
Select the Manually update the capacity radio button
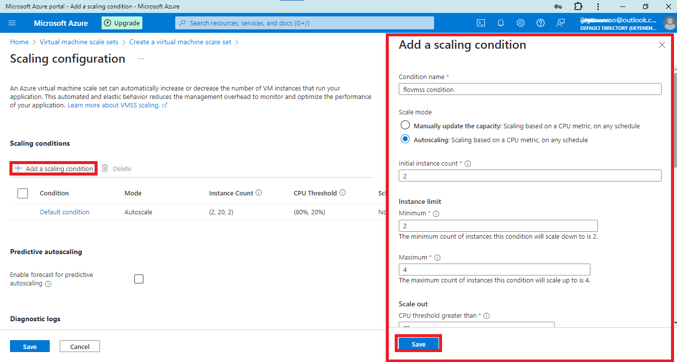coord(405,125)
